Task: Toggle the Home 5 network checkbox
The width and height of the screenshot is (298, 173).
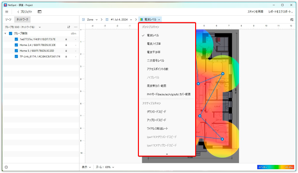Action: (16, 51)
